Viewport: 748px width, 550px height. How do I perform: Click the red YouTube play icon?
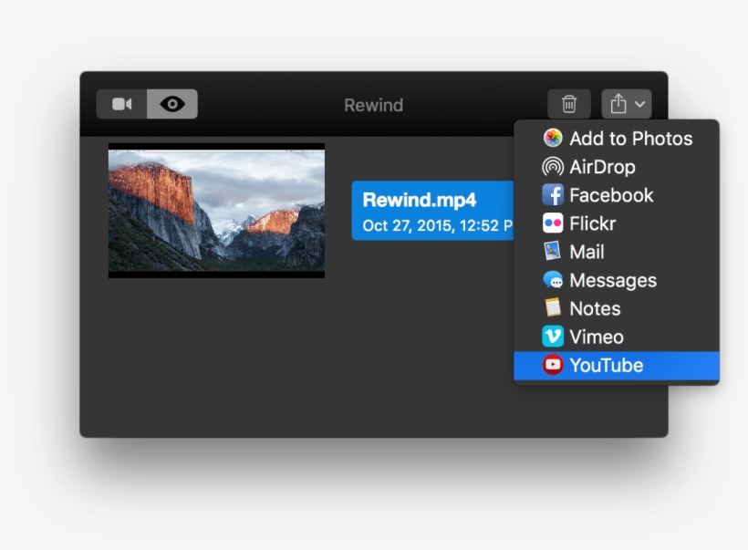click(x=553, y=365)
